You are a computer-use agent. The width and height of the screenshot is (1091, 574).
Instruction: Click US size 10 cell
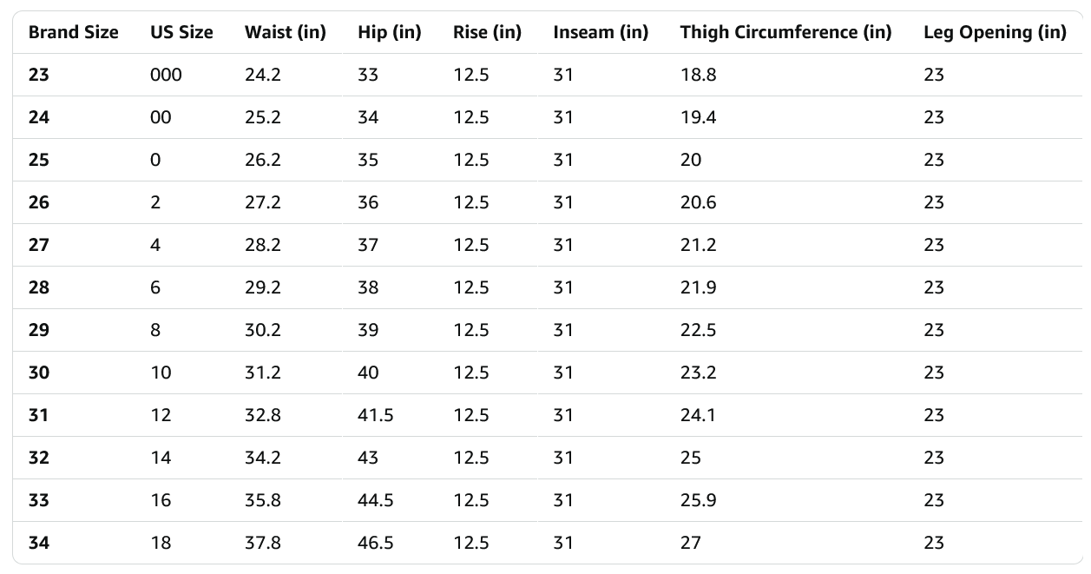pos(161,373)
